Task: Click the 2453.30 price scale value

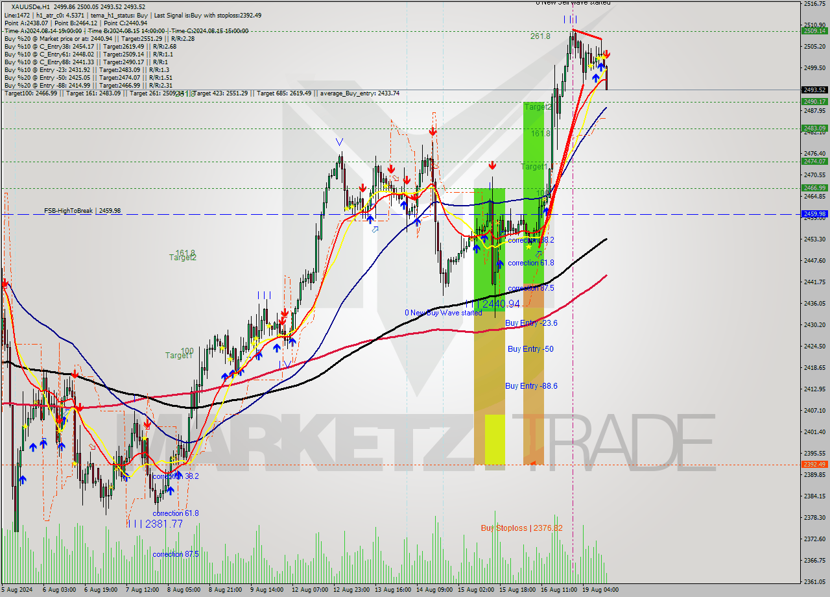Action: [x=814, y=239]
